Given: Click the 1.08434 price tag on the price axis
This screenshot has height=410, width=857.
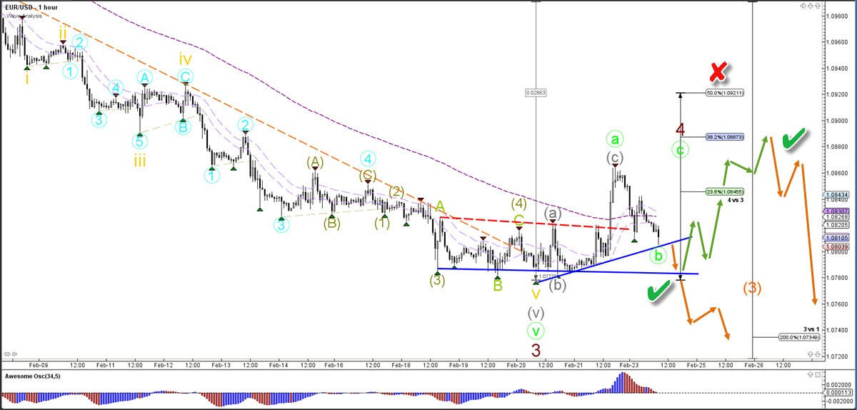Looking at the screenshot, I should [839, 194].
